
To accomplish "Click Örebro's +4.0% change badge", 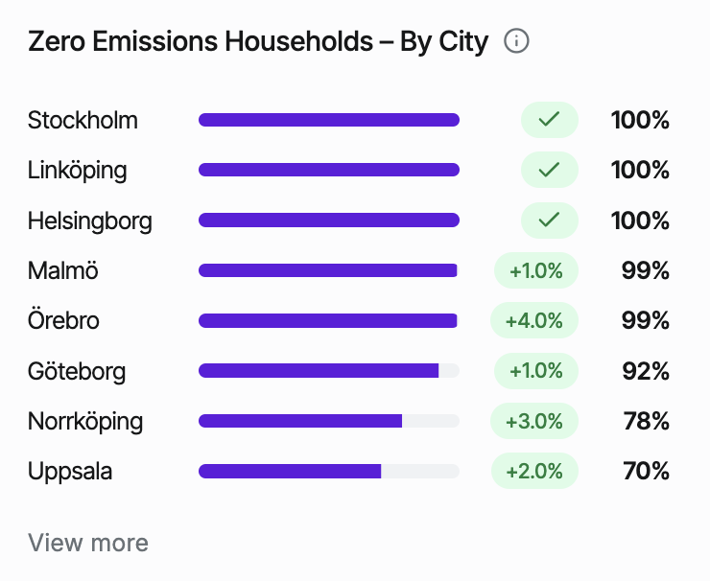I will 534,321.
